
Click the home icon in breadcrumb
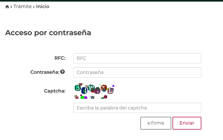tap(7, 7)
